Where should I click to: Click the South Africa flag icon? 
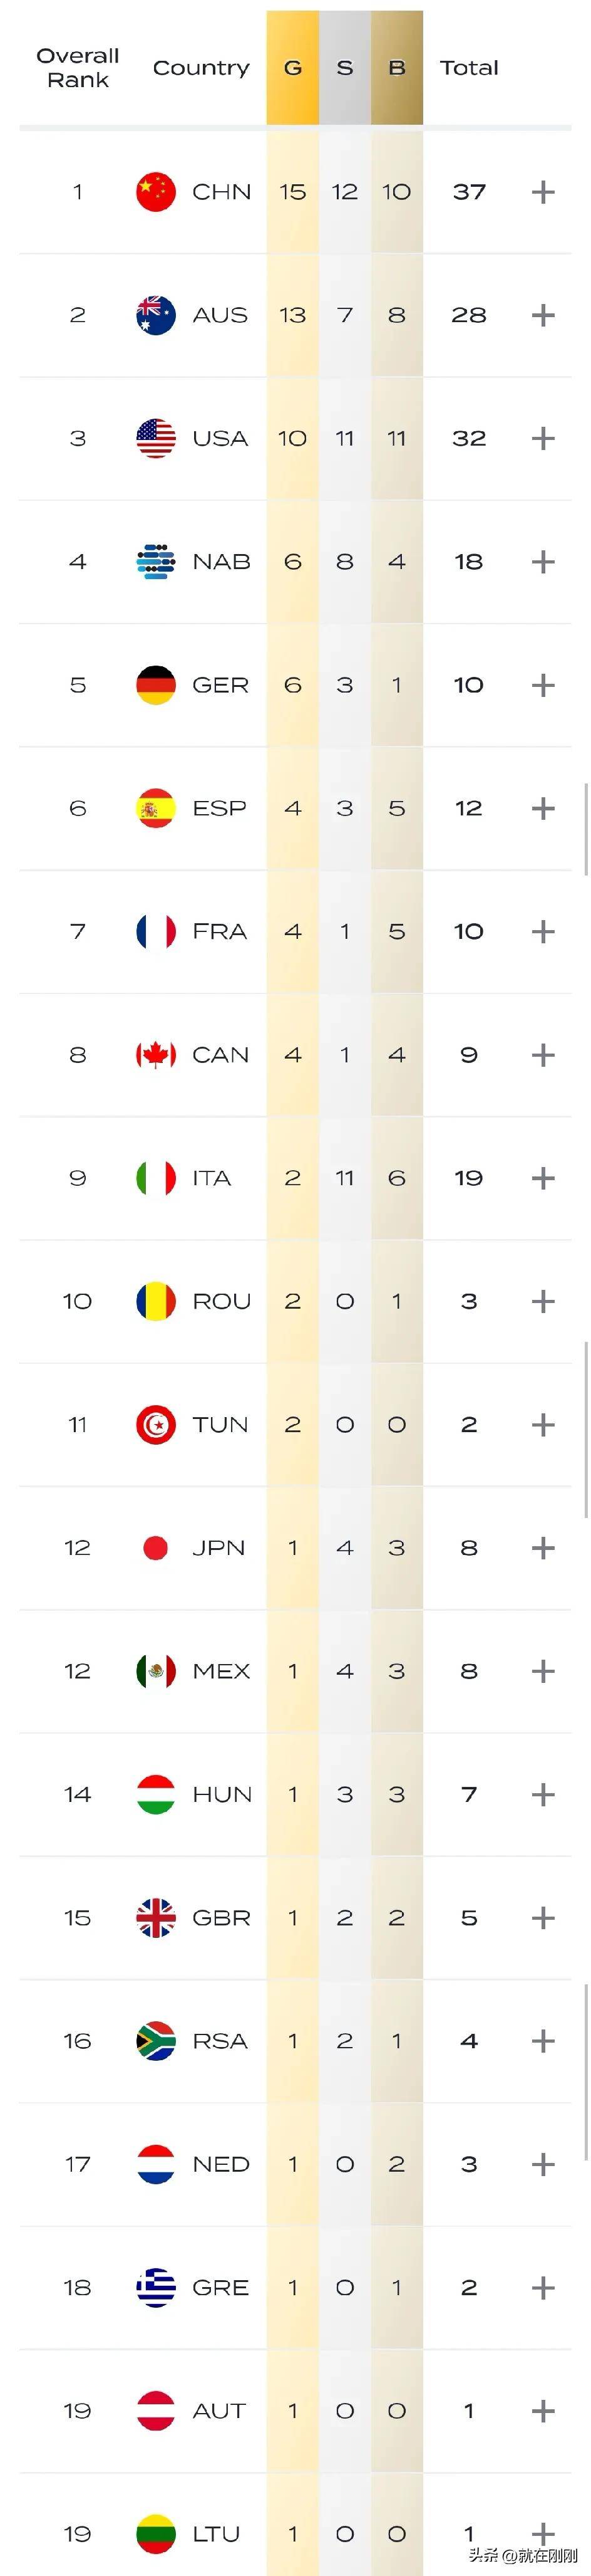156,2041
